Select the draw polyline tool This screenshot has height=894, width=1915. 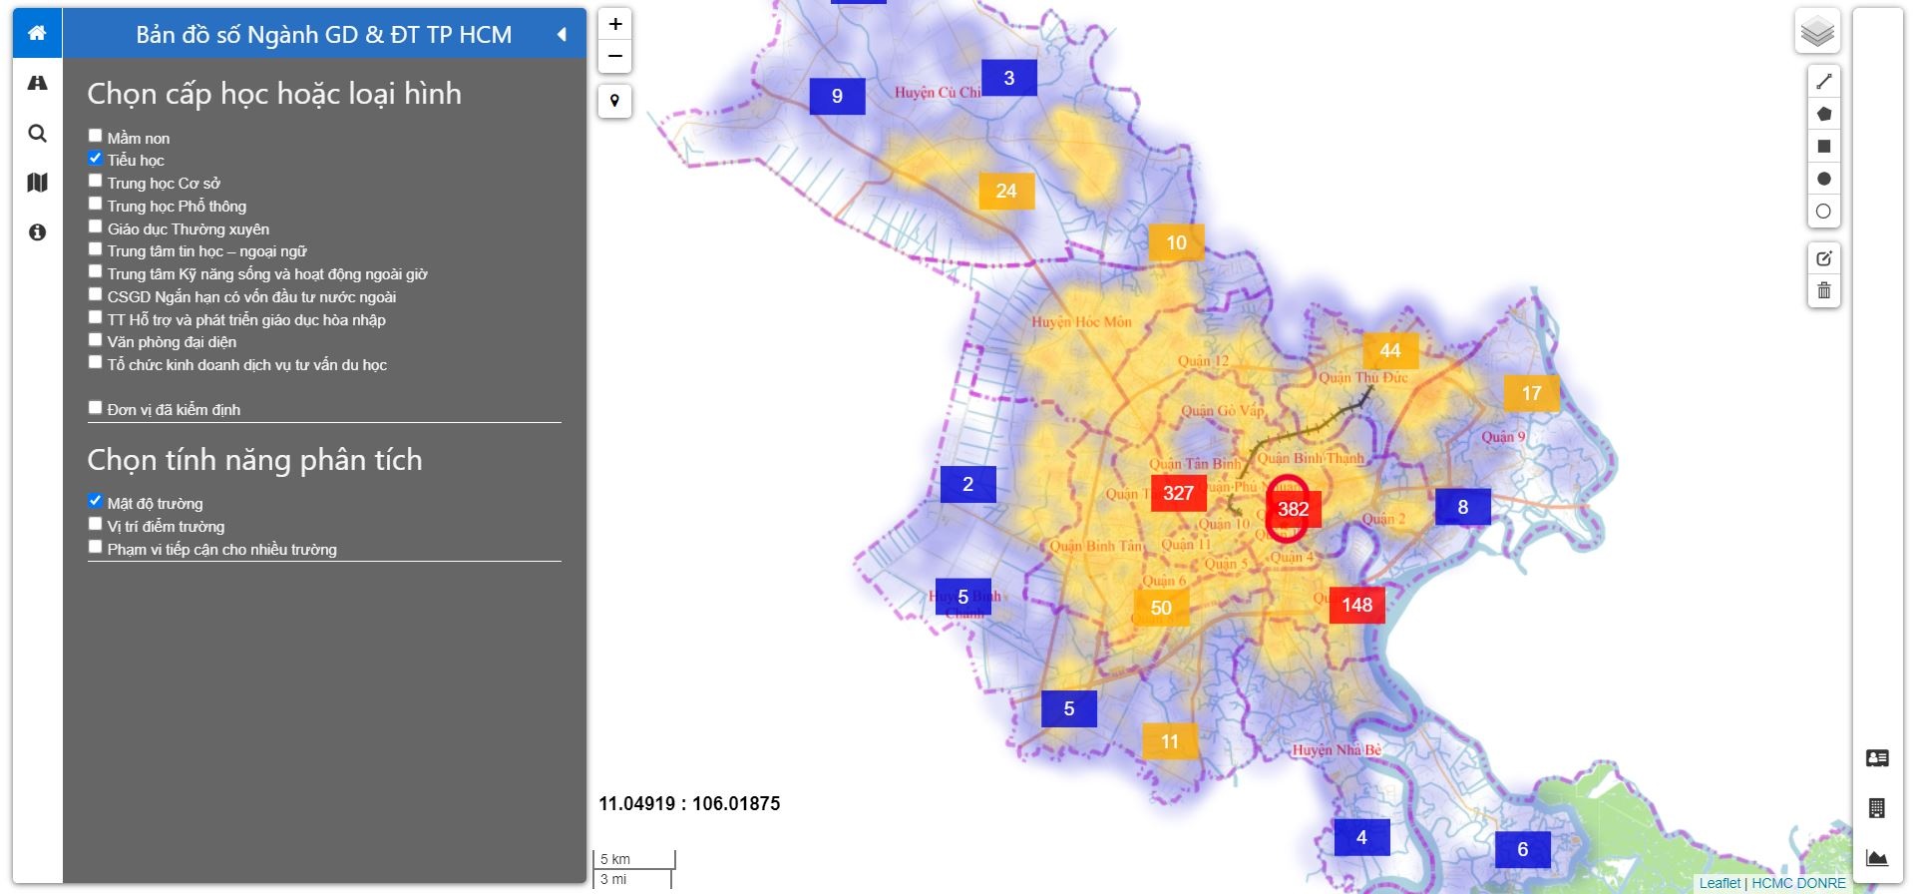click(1824, 82)
